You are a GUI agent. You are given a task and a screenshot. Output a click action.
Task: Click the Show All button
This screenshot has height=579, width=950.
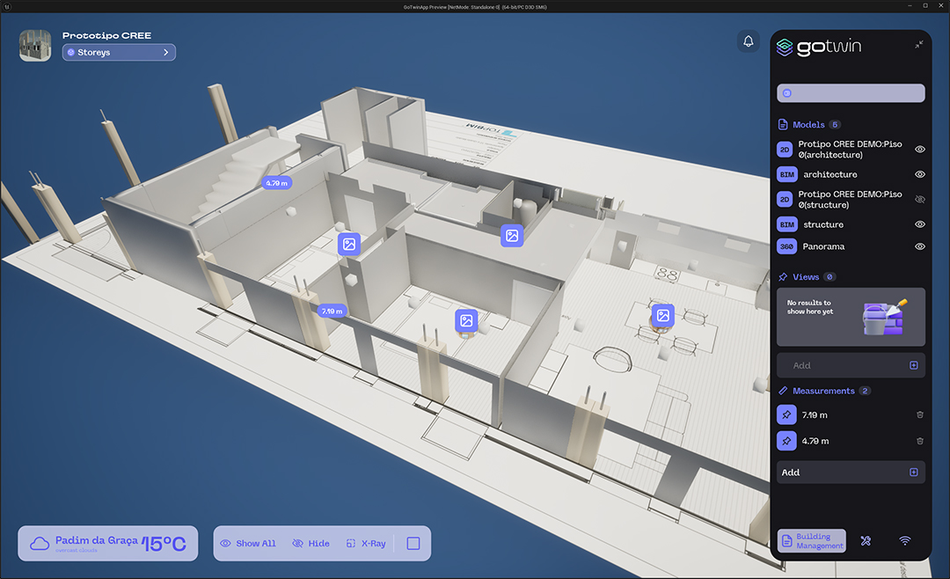point(248,544)
